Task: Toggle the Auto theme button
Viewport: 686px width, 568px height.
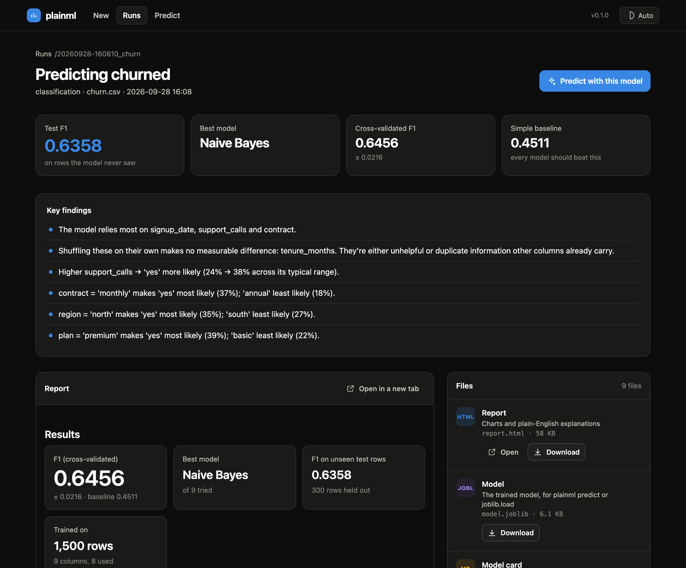Action: (639, 15)
